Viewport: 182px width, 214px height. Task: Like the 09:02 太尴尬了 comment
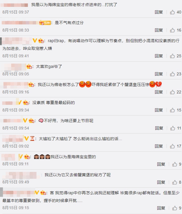point(172,146)
